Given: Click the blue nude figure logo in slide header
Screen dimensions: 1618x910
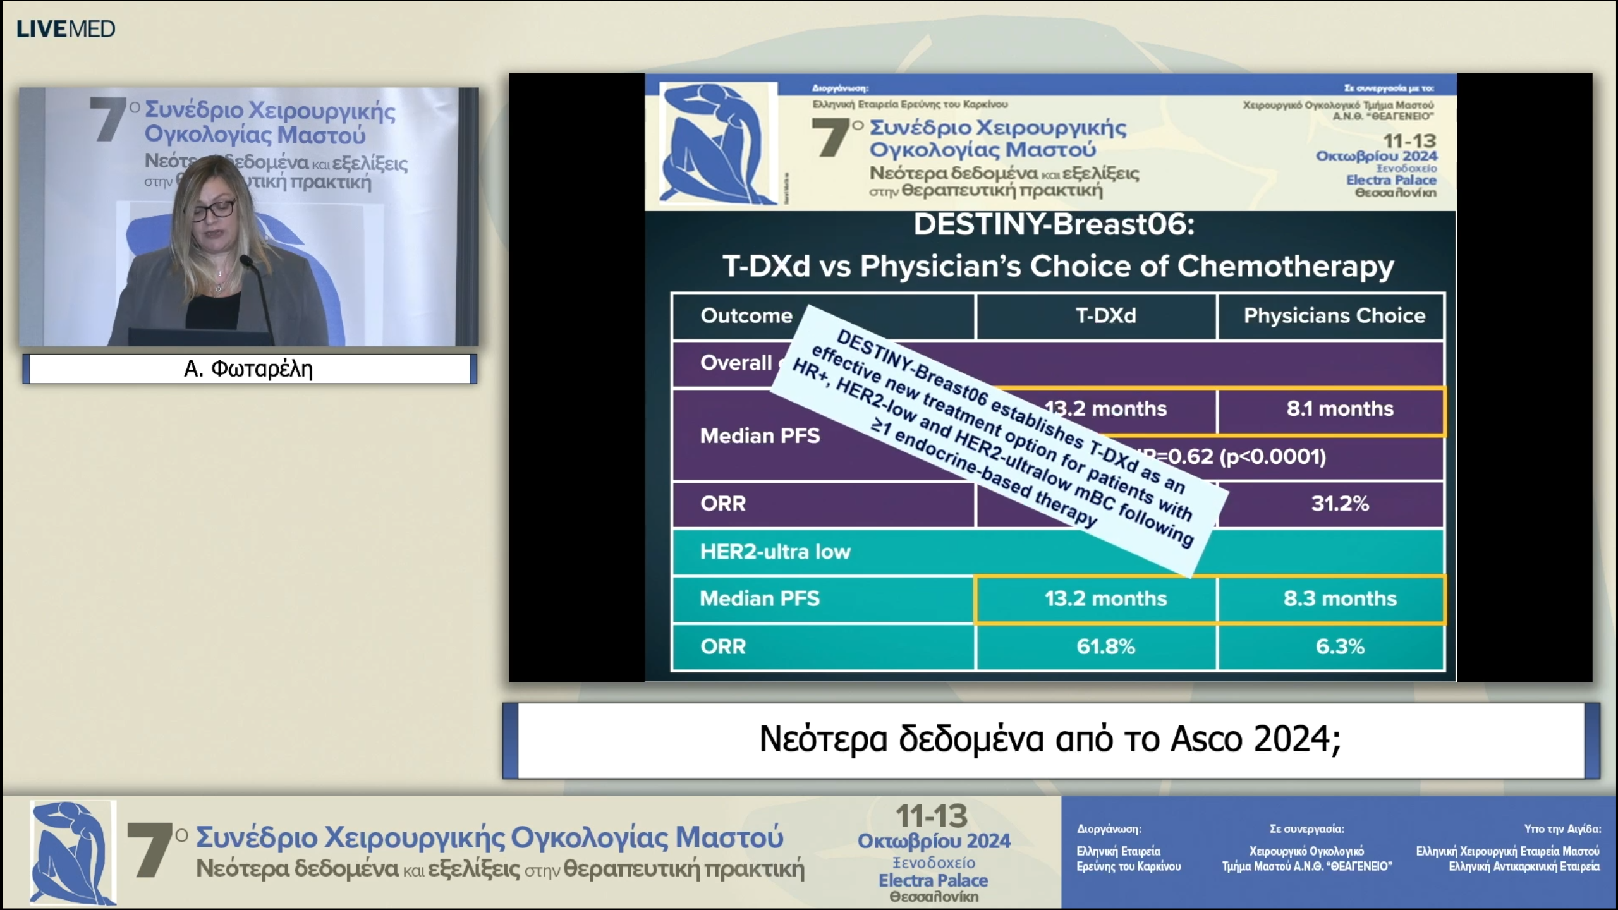Looking at the screenshot, I should 718,143.
